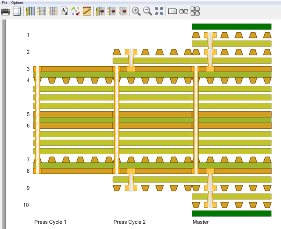Click the zoom out magnifier

coord(147,11)
